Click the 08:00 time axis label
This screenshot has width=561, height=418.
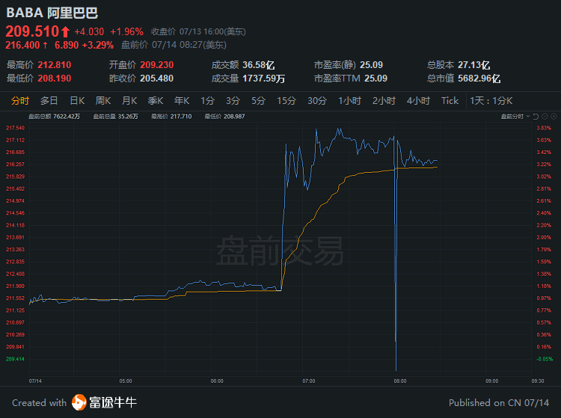pos(400,381)
